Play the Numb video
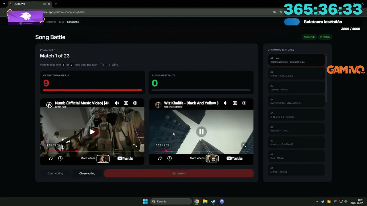This screenshot has width=367, height=206. point(92,132)
